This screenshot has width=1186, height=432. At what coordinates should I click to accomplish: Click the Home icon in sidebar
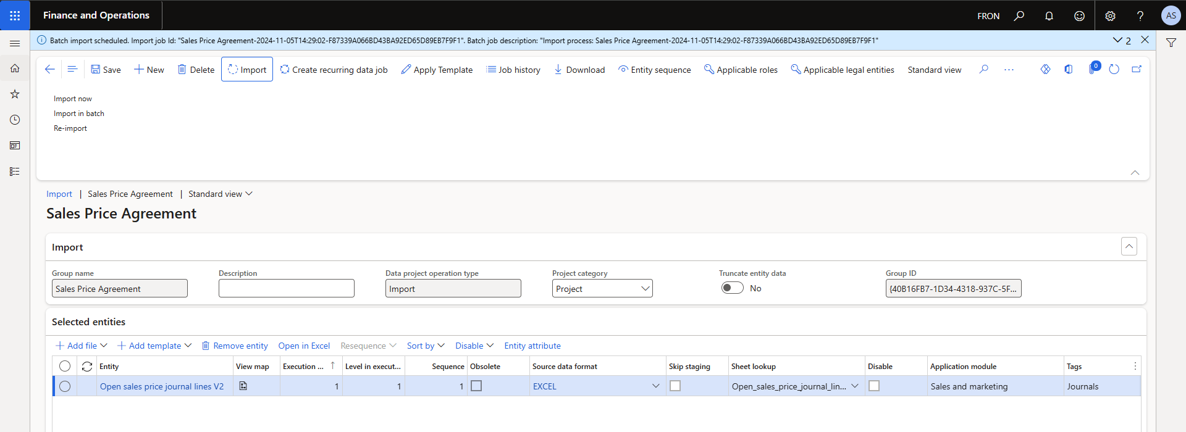click(15, 69)
